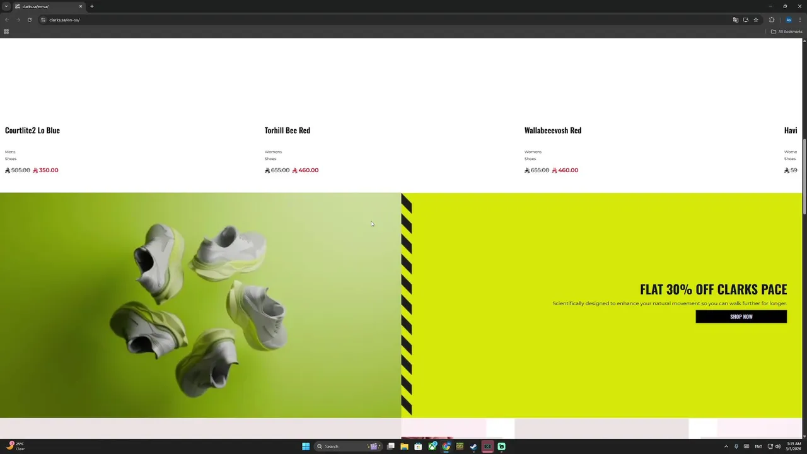Click the SHOP NOW button

click(741, 317)
